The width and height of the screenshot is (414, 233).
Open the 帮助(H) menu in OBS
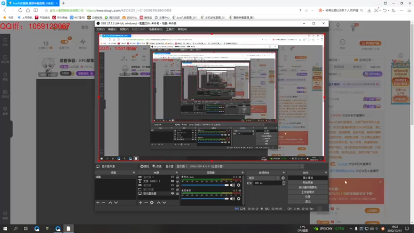182,30
